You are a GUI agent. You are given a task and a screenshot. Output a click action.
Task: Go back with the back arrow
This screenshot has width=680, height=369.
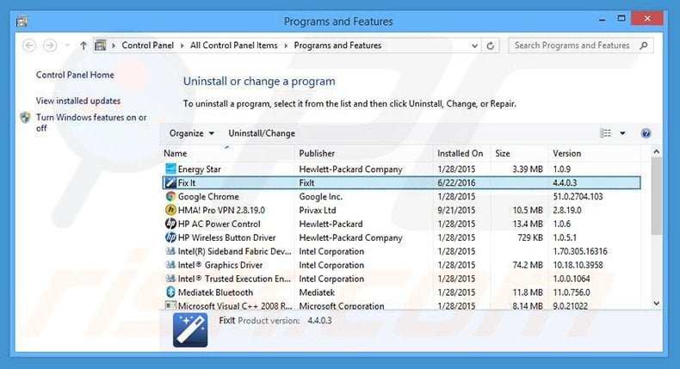pyautogui.click(x=29, y=45)
